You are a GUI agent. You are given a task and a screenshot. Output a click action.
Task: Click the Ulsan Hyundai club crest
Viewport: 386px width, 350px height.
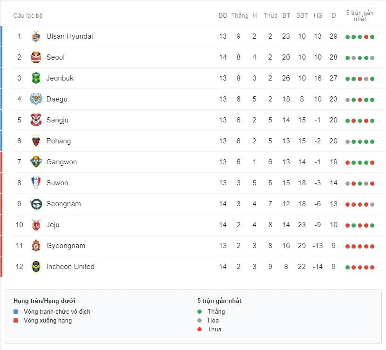click(36, 36)
